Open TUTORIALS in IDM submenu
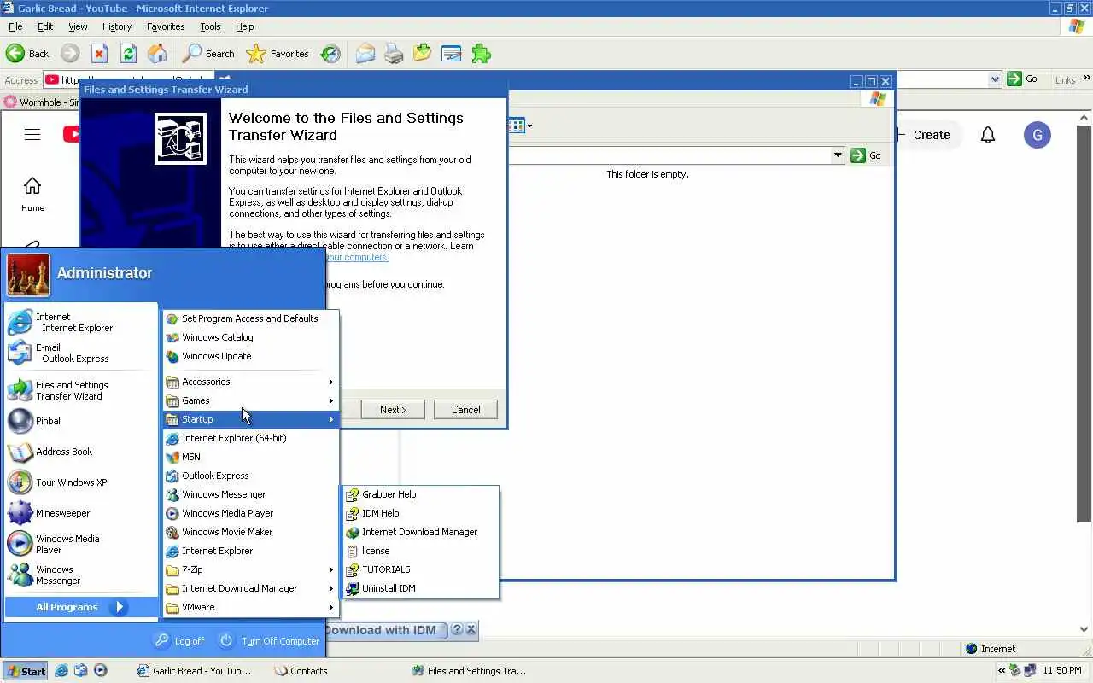 (x=420, y=569)
